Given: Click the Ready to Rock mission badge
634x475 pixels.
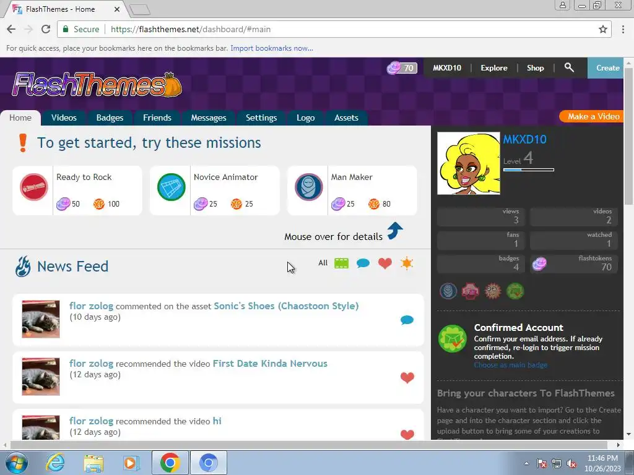Looking at the screenshot, I should coord(34,187).
